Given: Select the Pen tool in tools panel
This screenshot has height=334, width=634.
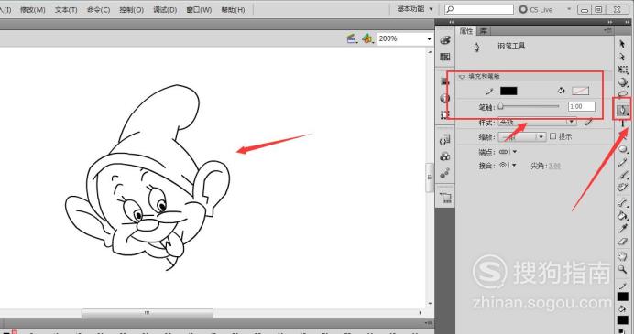Looking at the screenshot, I should coord(623,110).
